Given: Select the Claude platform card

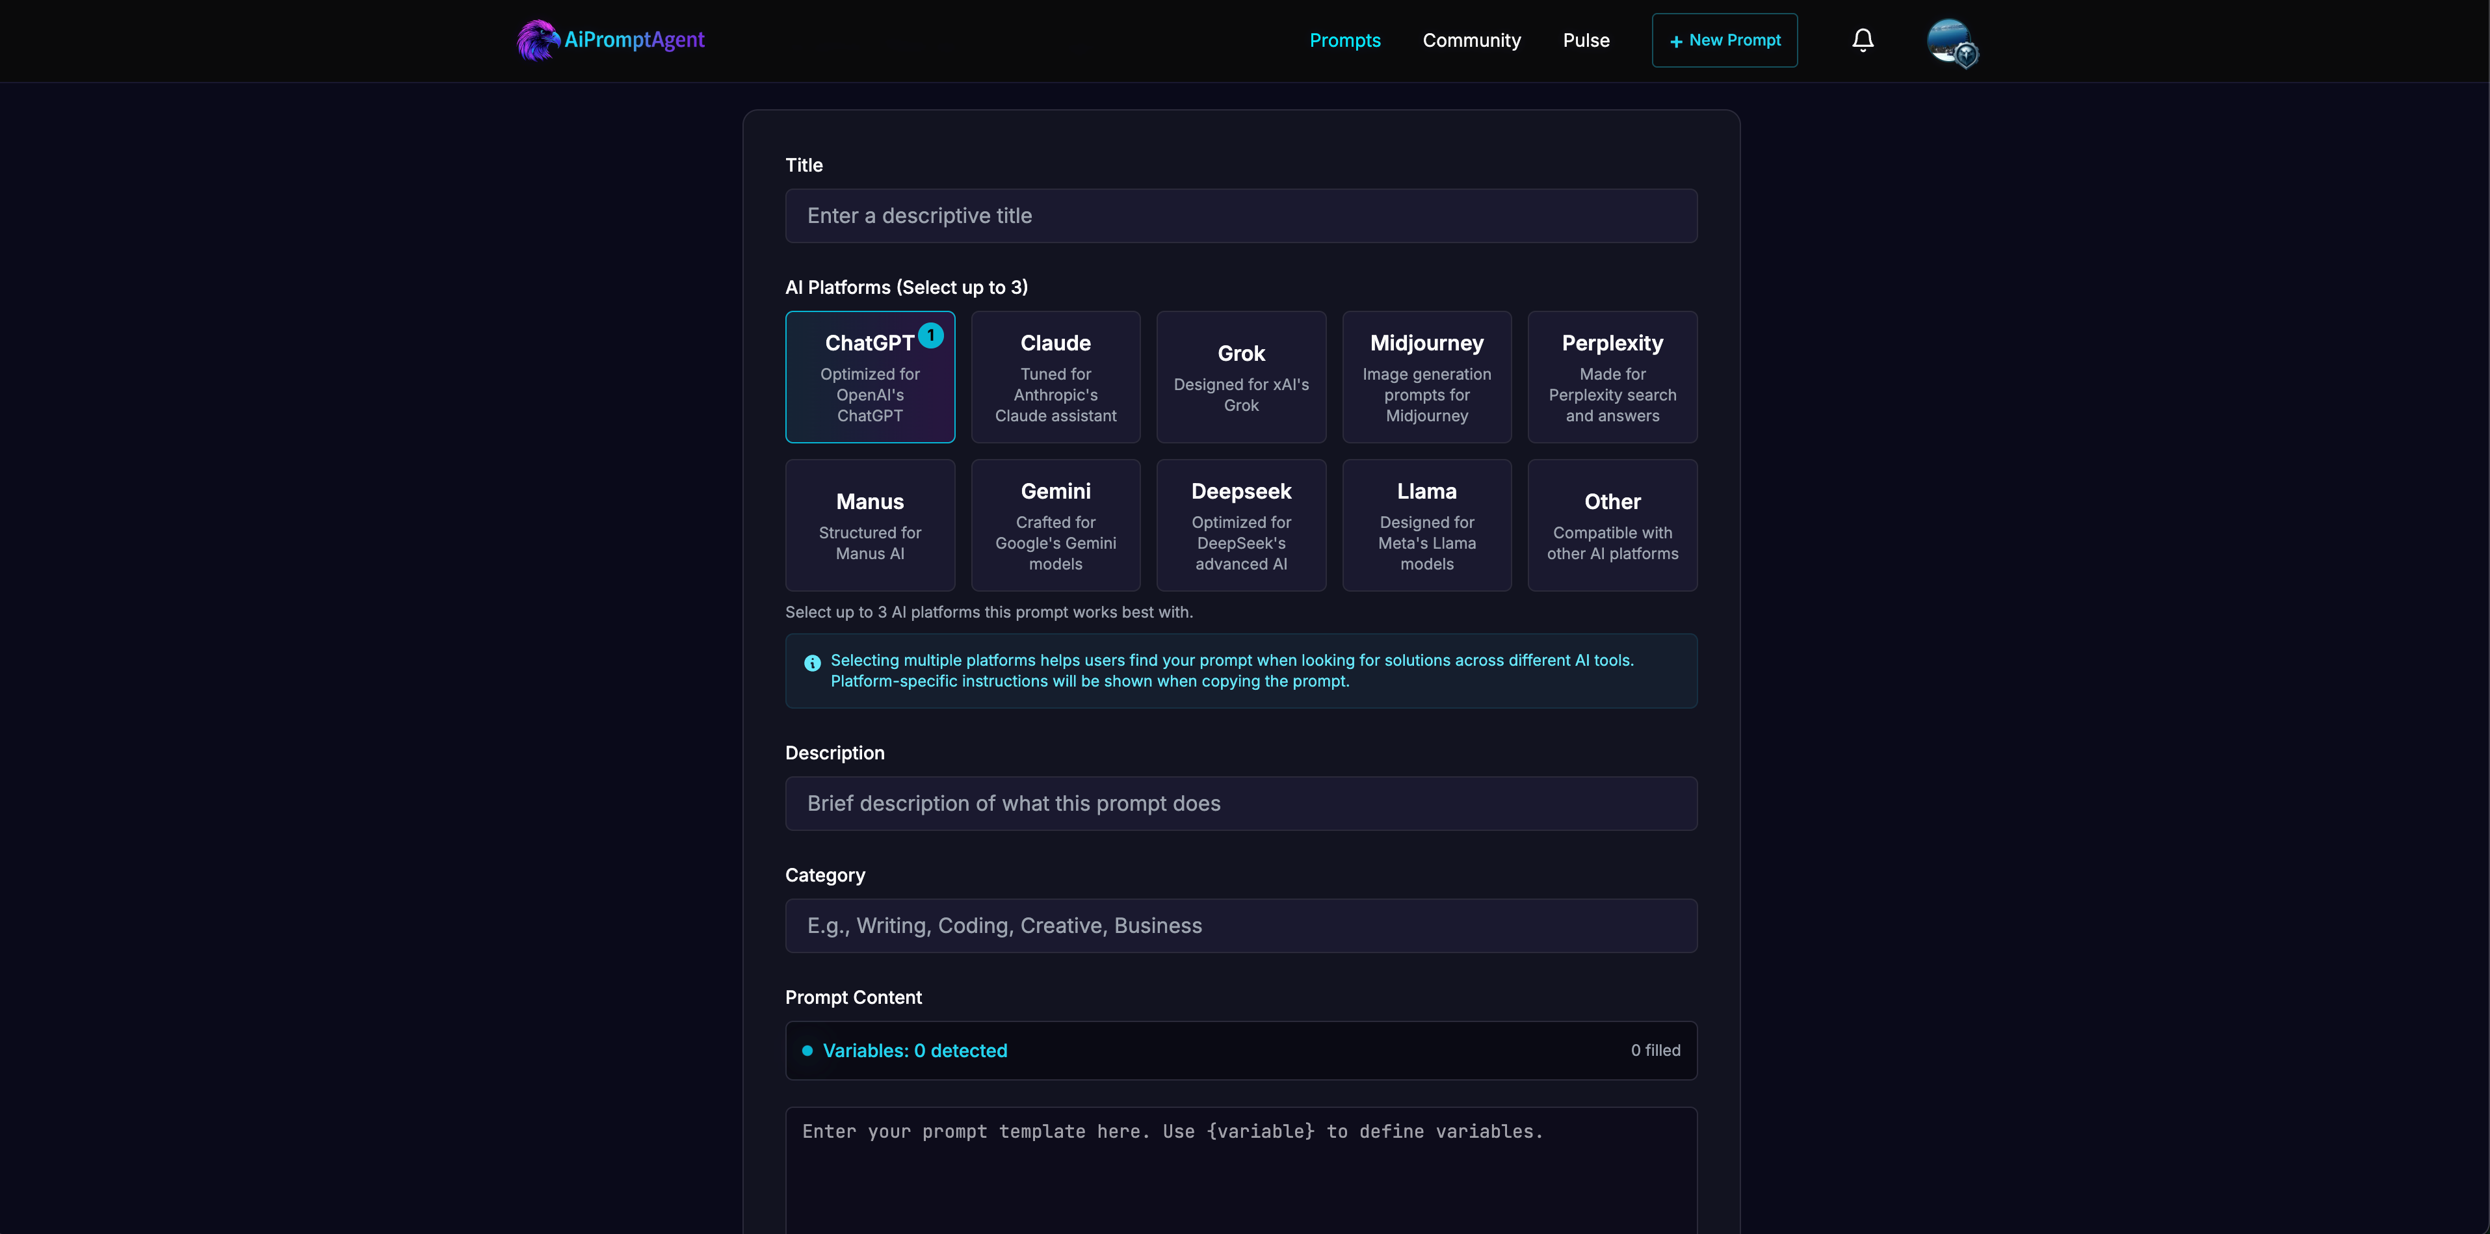Looking at the screenshot, I should 1056,377.
